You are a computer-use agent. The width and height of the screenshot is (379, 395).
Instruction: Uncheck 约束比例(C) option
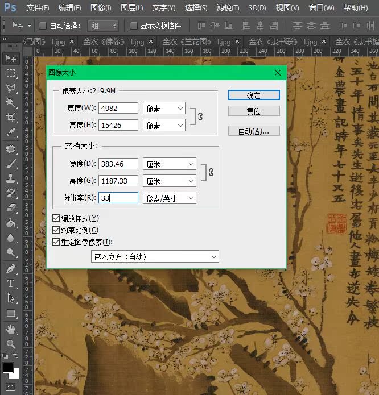(56, 230)
